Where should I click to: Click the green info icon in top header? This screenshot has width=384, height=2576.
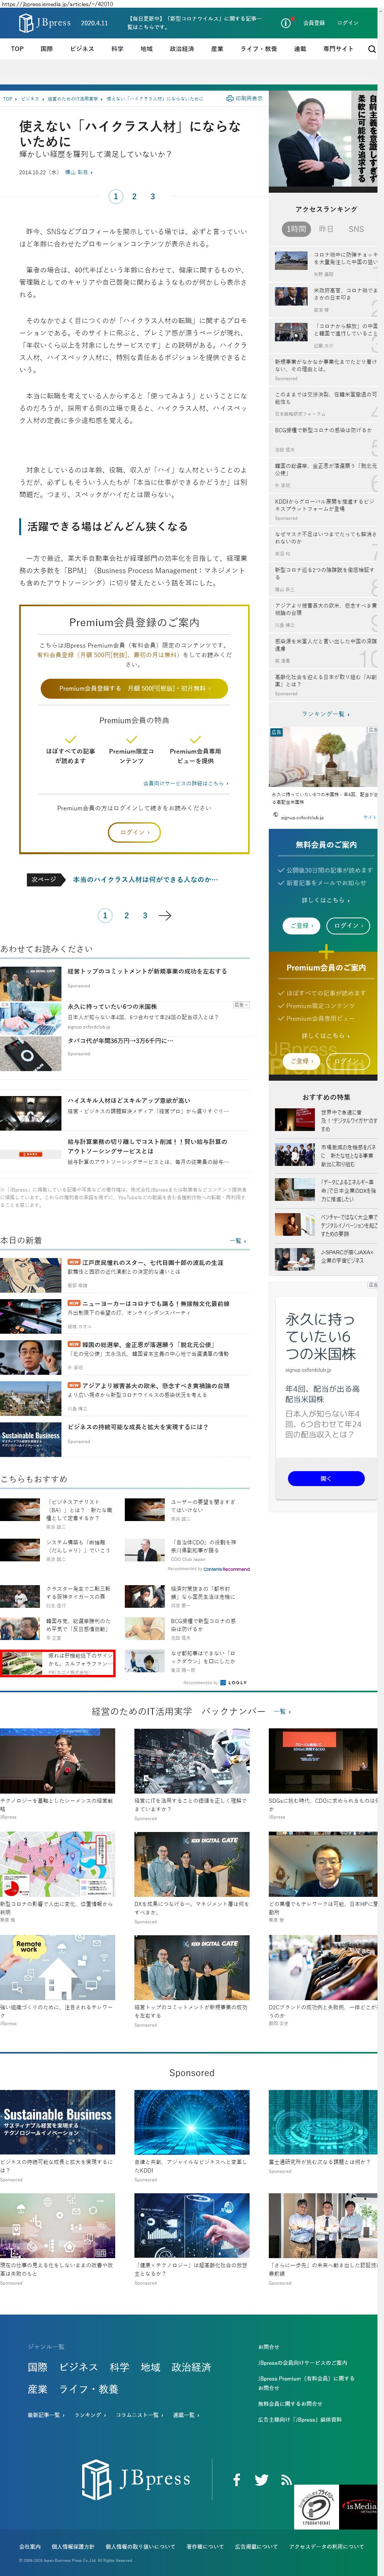(286, 22)
